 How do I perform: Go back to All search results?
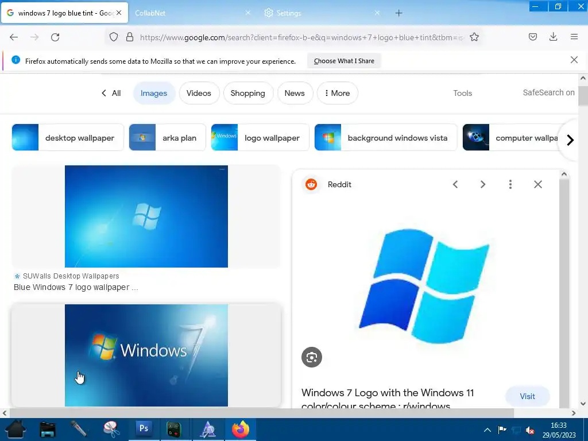click(x=111, y=93)
